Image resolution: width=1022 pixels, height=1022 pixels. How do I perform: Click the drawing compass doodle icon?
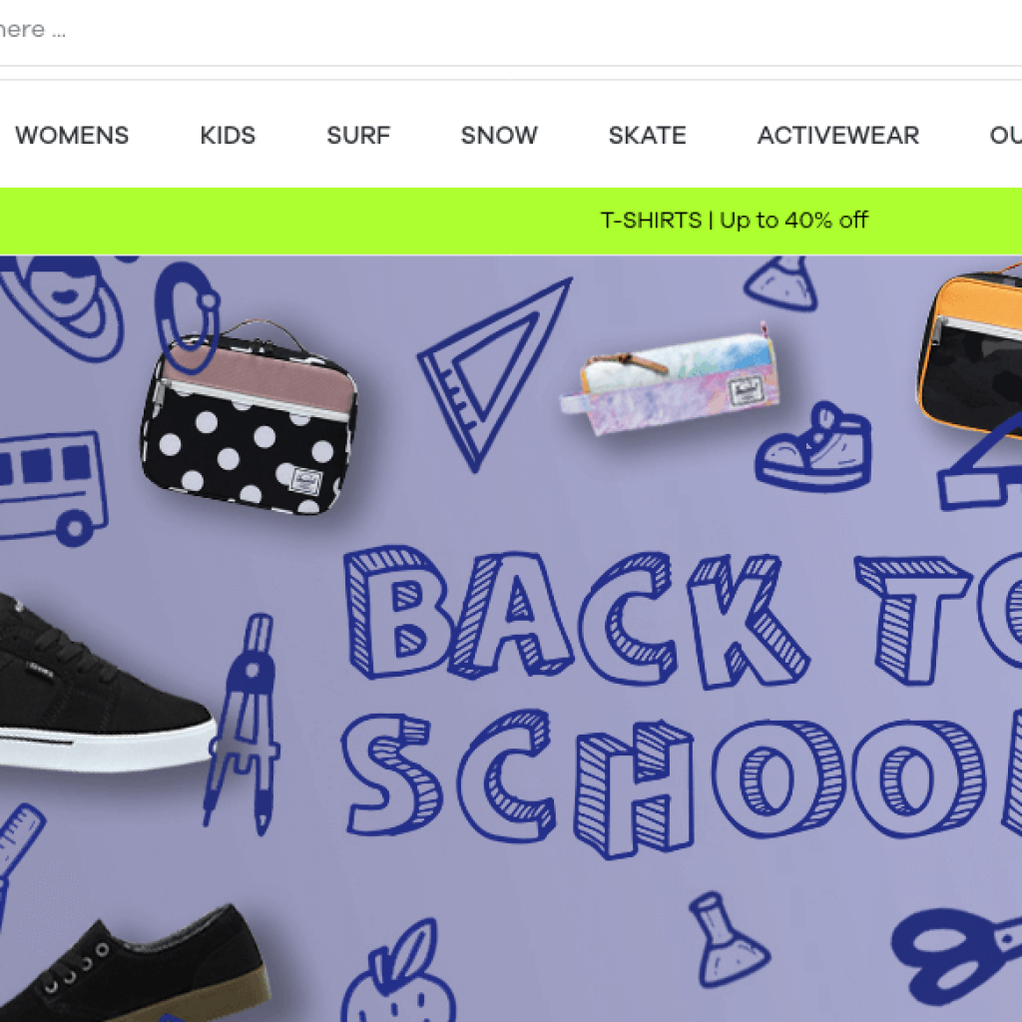(x=244, y=724)
